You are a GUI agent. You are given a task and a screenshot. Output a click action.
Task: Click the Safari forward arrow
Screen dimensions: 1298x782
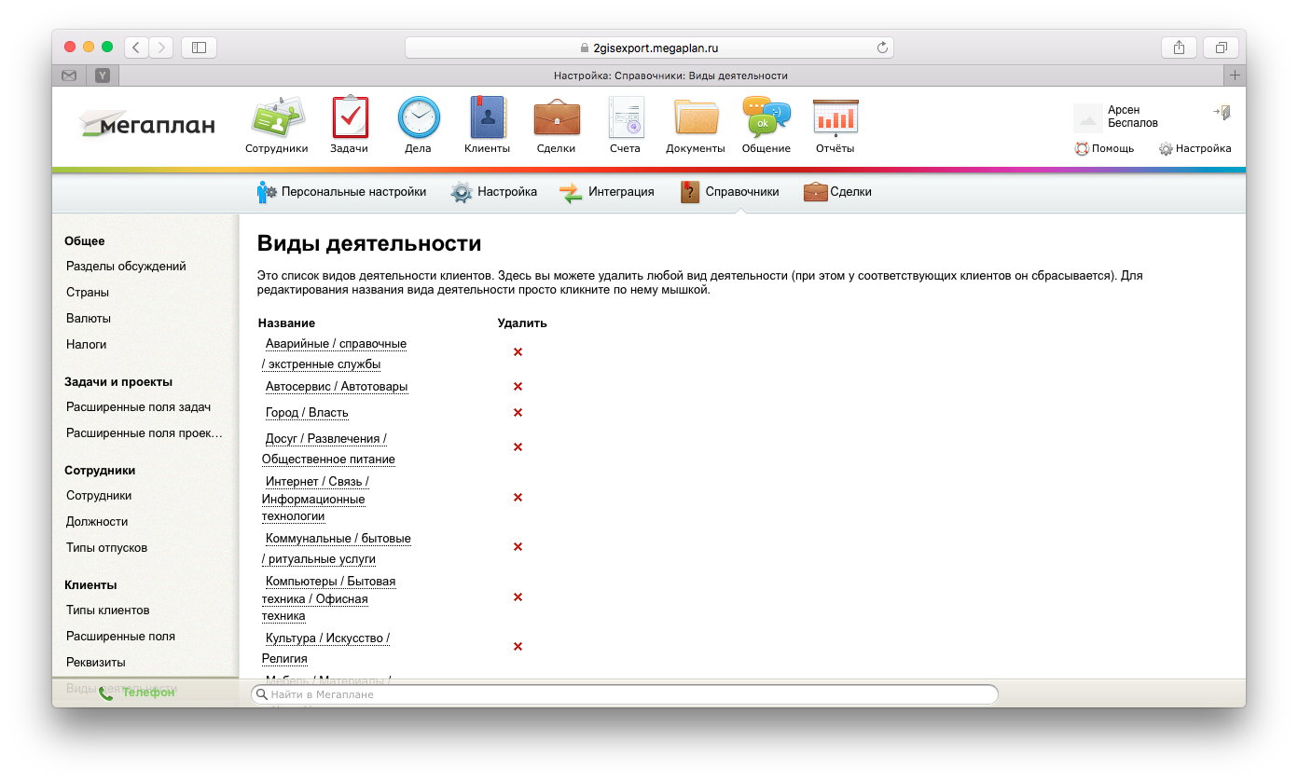tap(161, 48)
